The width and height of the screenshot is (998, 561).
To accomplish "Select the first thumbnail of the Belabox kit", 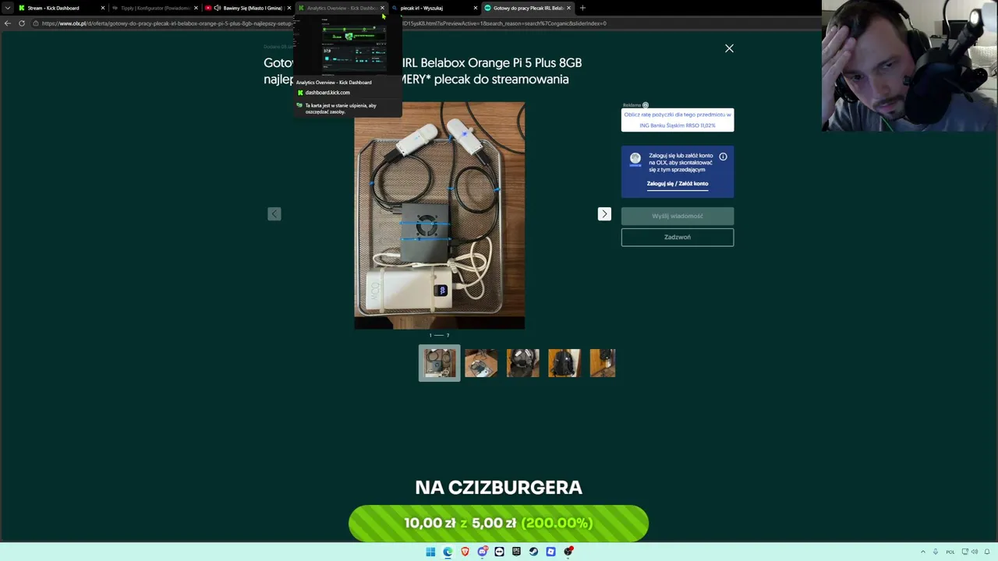I will (439, 363).
